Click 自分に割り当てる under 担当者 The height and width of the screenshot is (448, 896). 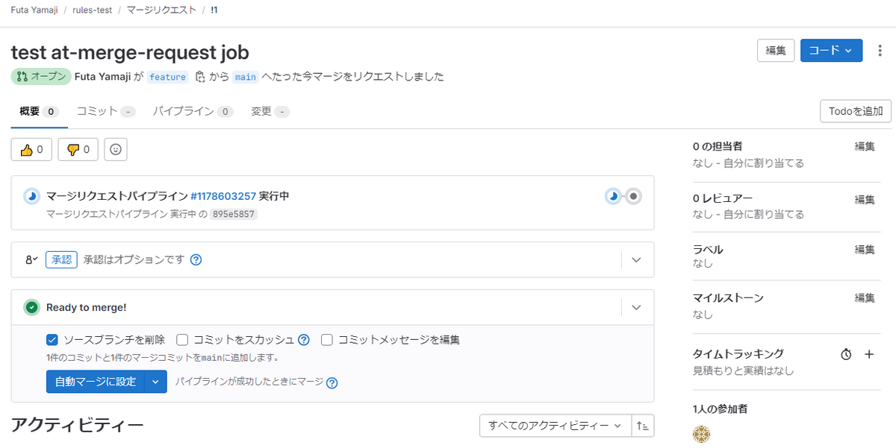(x=762, y=163)
